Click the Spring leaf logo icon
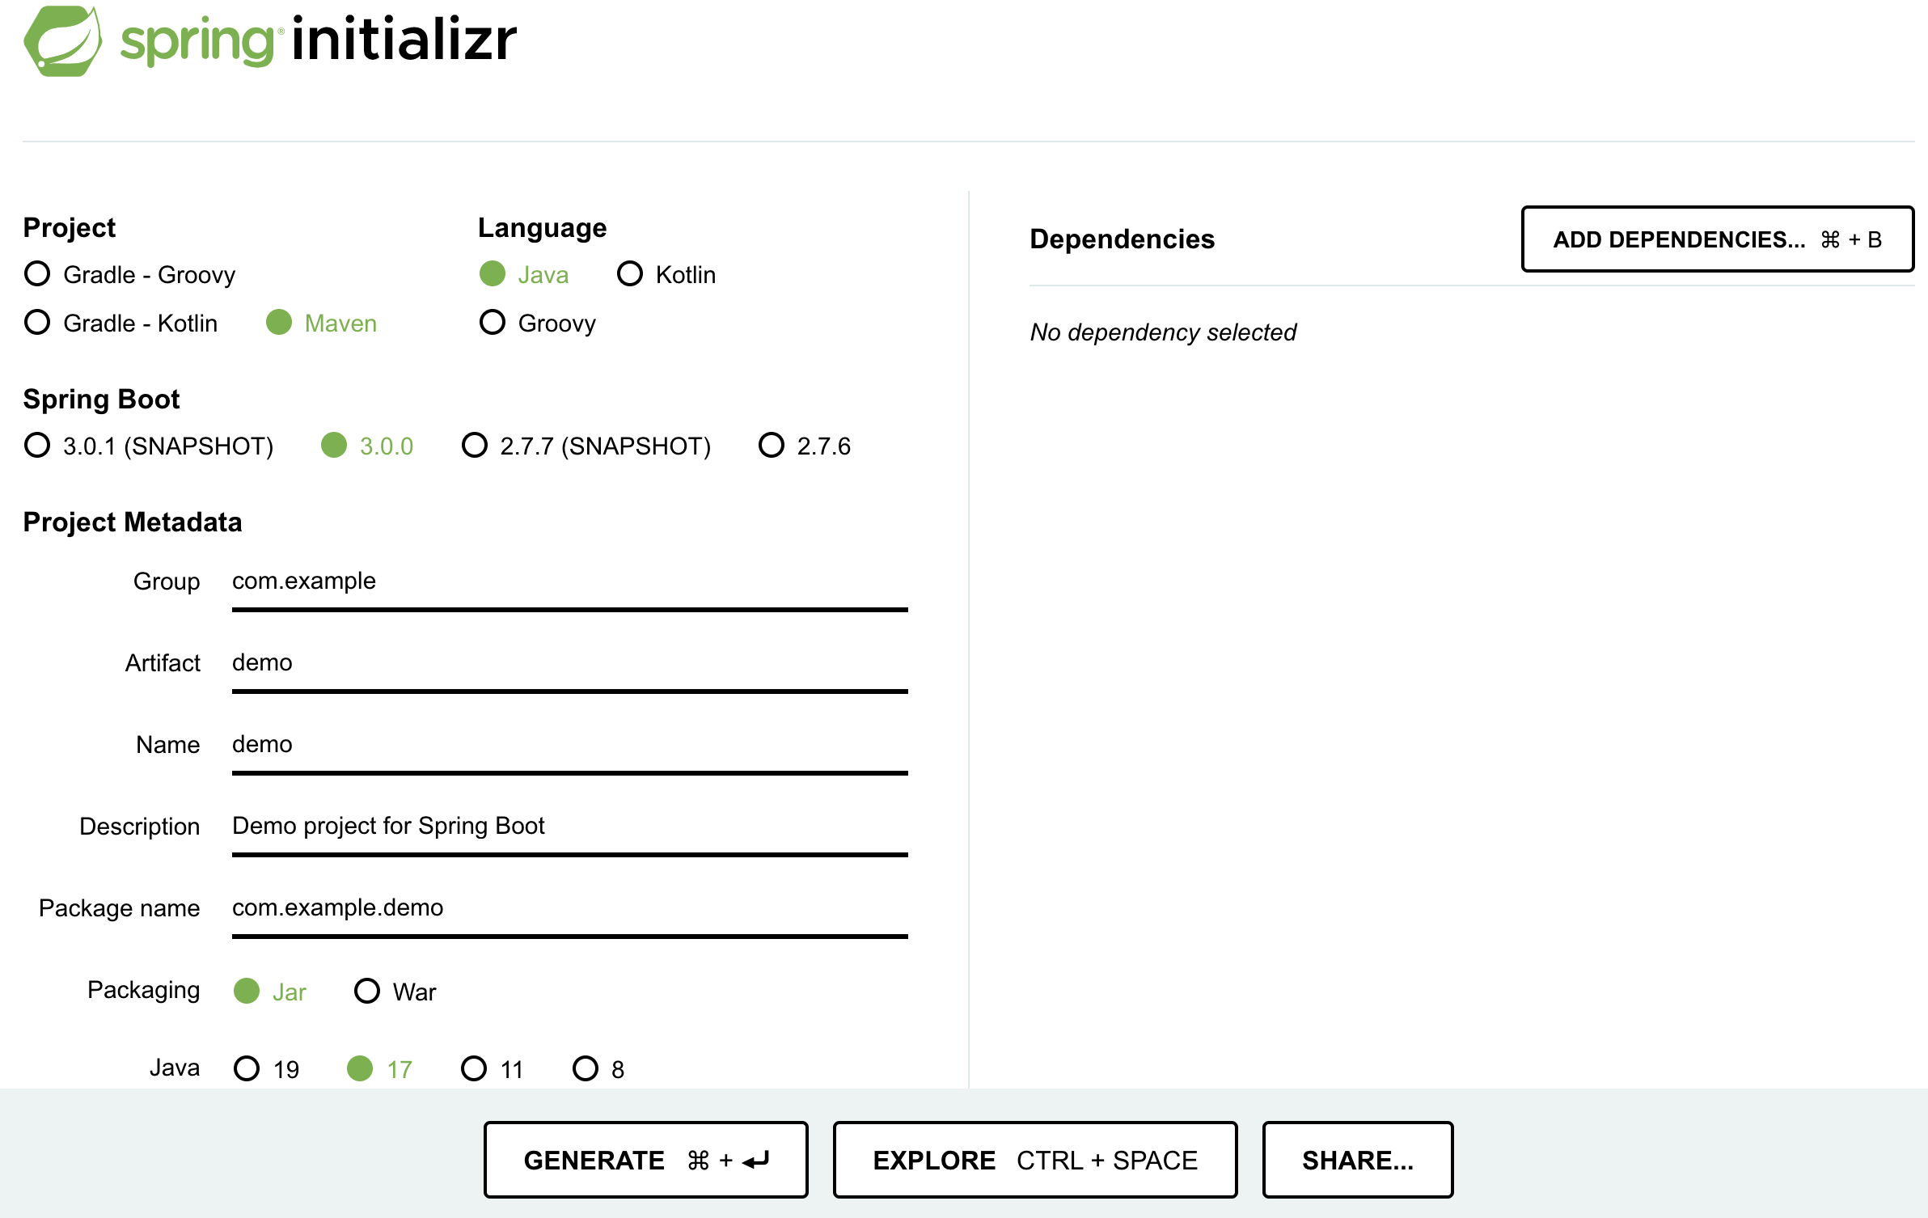This screenshot has height=1218, width=1928. (x=63, y=40)
